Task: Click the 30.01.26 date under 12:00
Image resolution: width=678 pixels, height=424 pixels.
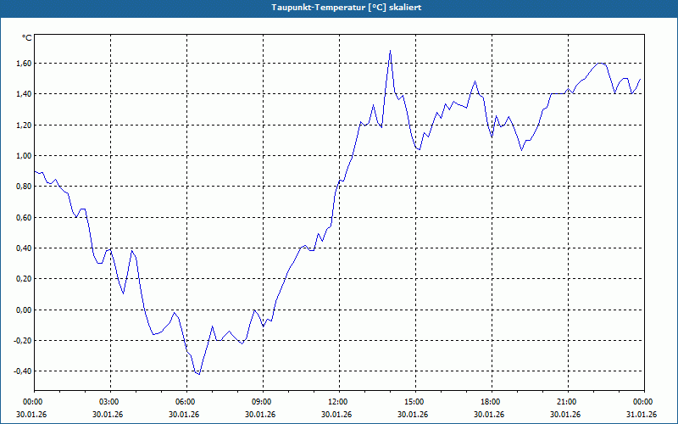Action: tap(337, 415)
